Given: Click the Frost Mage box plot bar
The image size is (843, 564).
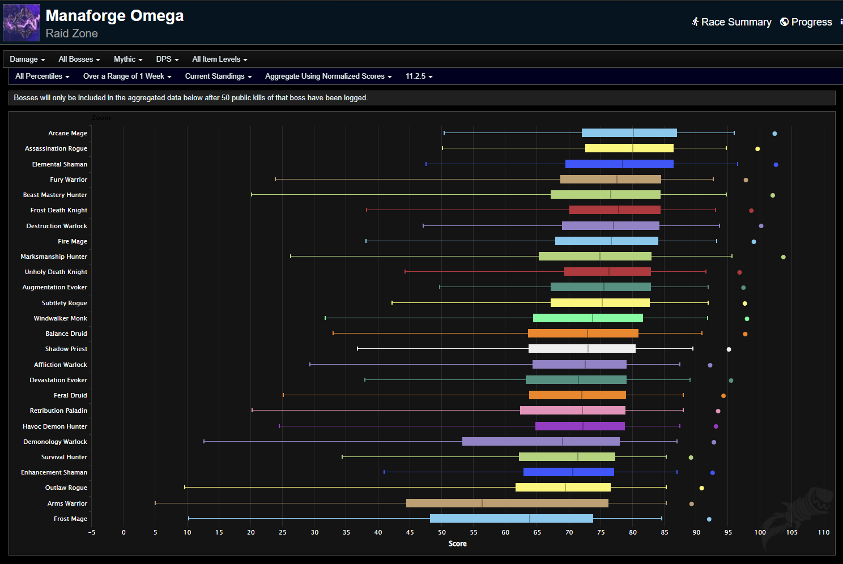Looking at the screenshot, I should tap(511, 519).
